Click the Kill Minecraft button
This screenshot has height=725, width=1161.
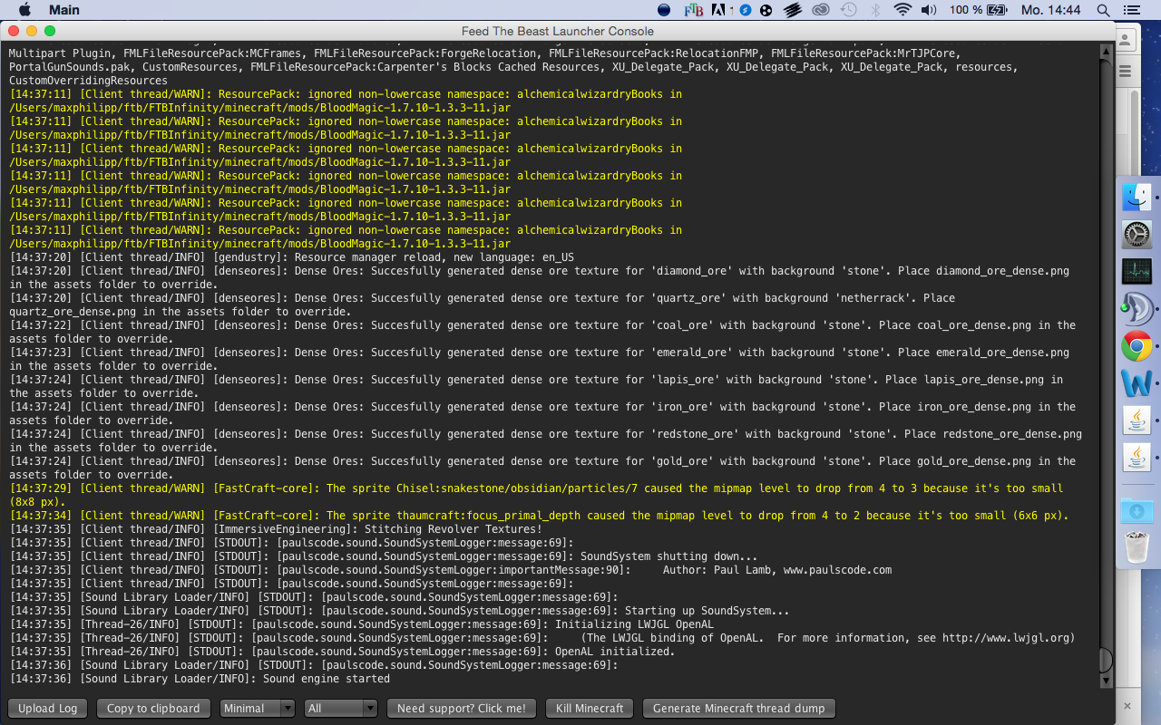click(590, 708)
